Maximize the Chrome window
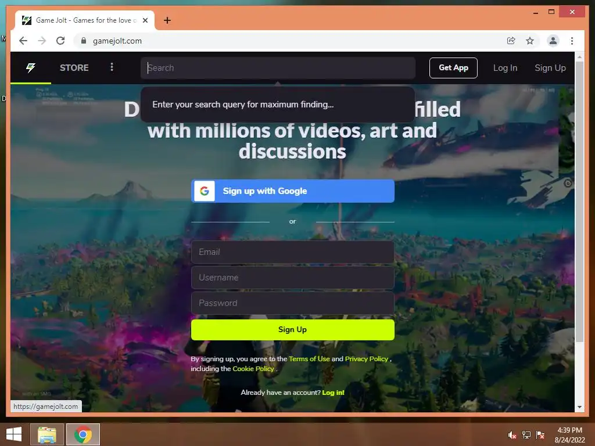The height and width of the screenshot is (446, 595). (551, 12)
